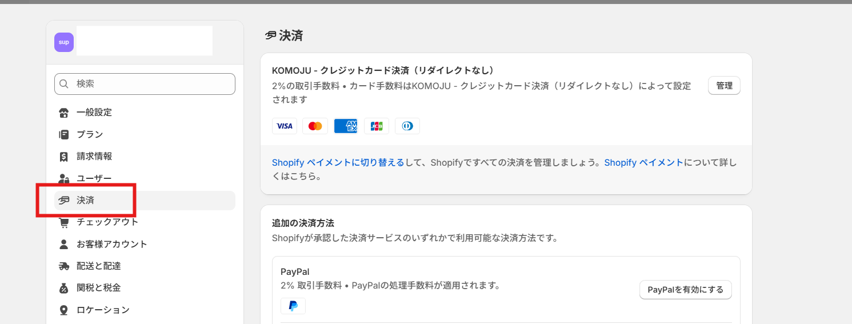852x324 pixels.
Task: Click the purple 'sup' store avatar
Action: pyautogui.click(x=64, y=42)
